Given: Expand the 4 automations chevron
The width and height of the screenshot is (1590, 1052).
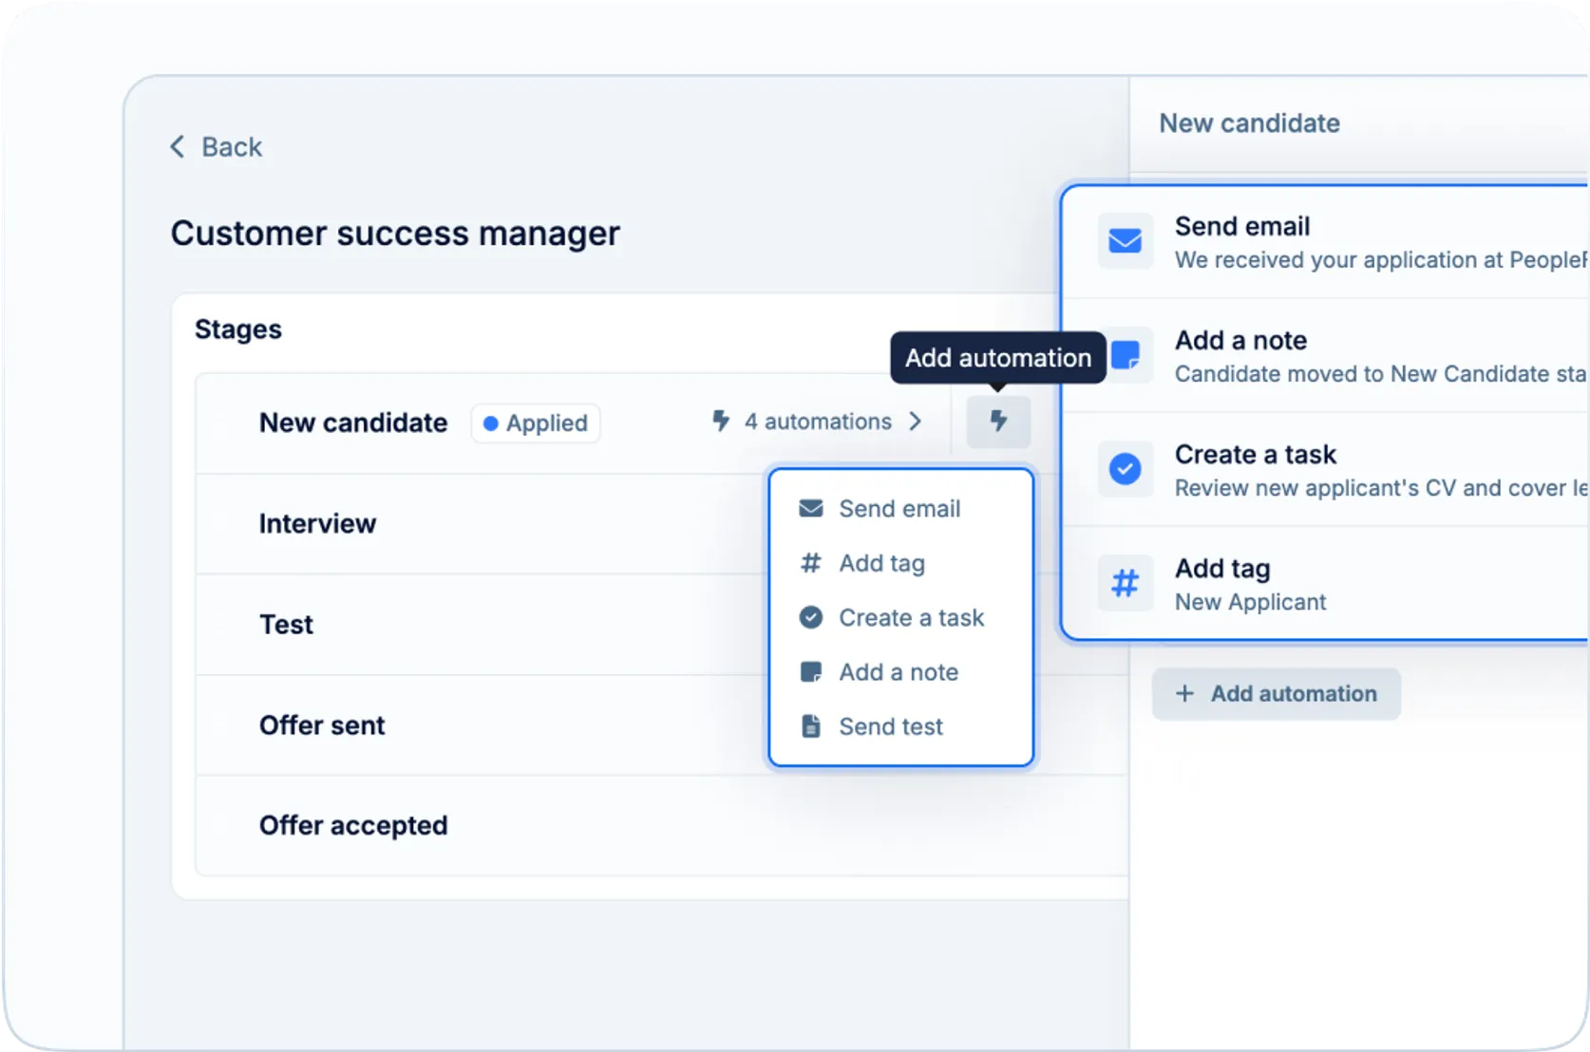Looking at the screenshot, I should (x=916, y=422).
